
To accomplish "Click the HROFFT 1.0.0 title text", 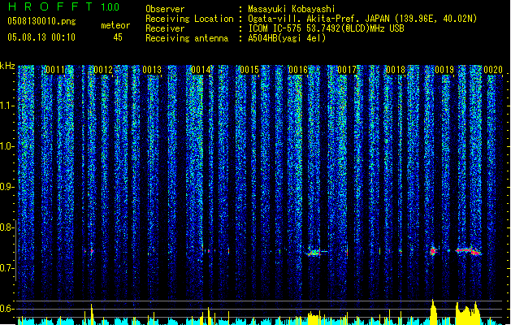I will click(64, 6).
